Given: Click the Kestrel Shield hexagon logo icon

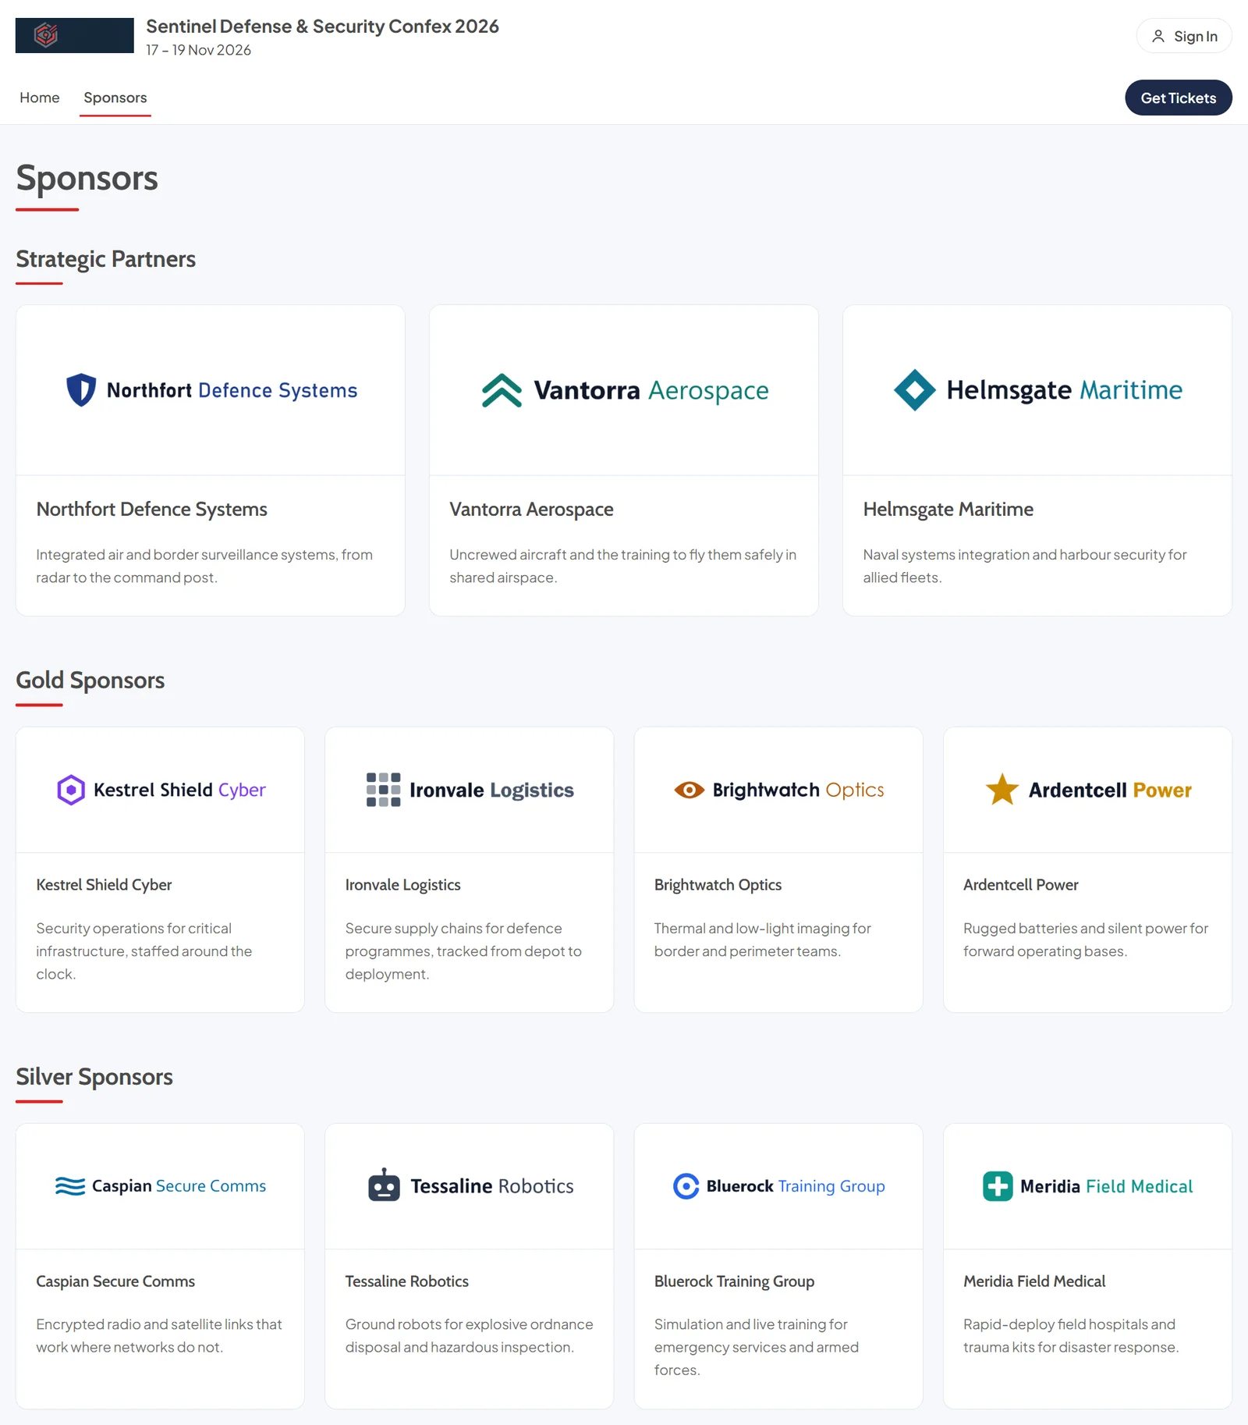Looking at the screenshot, I should (71, 790).
